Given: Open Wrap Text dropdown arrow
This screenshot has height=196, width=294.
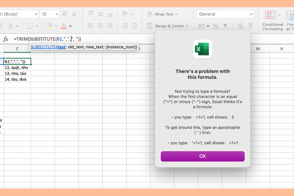Looking at the screenshot, I should tap(176, 14).
